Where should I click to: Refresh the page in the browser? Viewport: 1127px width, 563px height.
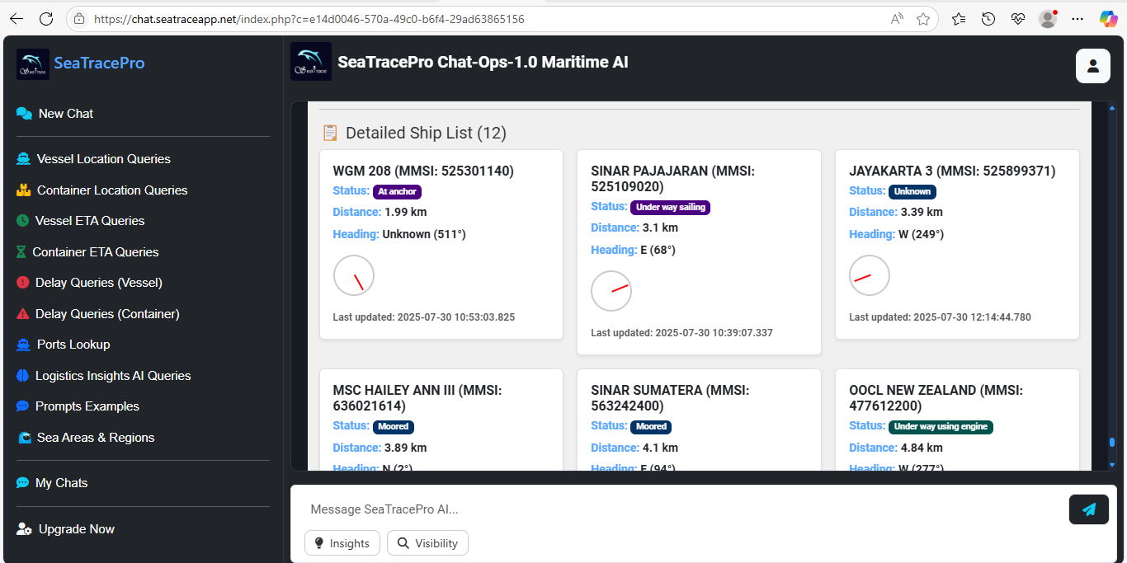pos(47,18)
